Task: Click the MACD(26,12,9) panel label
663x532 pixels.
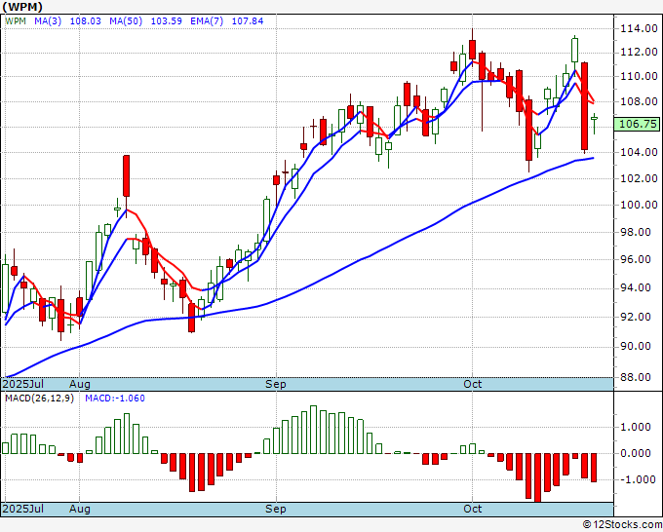Action: click(39, 399)
